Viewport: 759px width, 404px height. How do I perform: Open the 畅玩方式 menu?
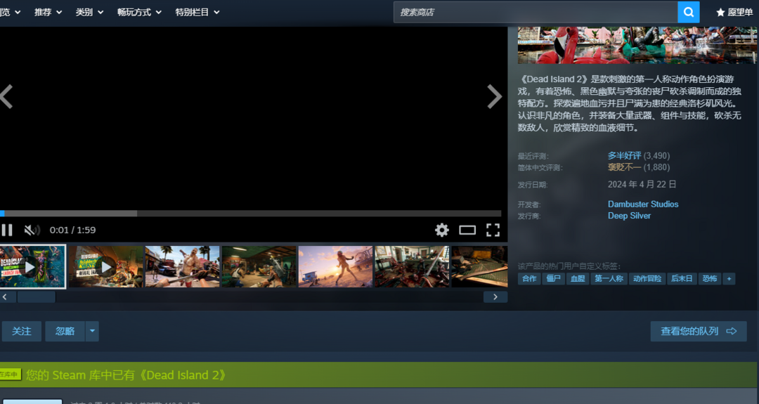[x=139, y=12]
